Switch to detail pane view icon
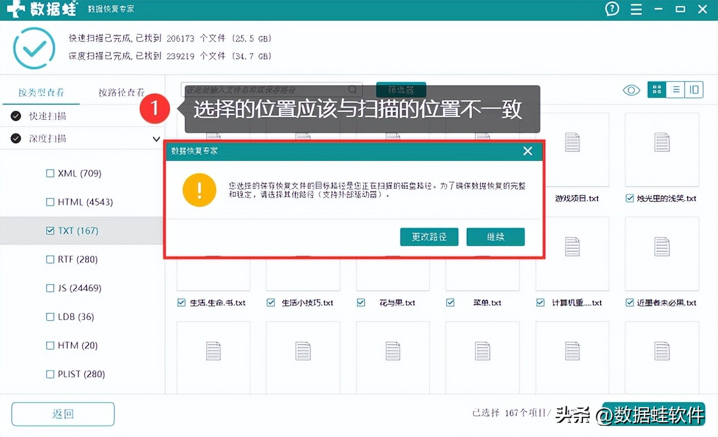 [694, 90]
